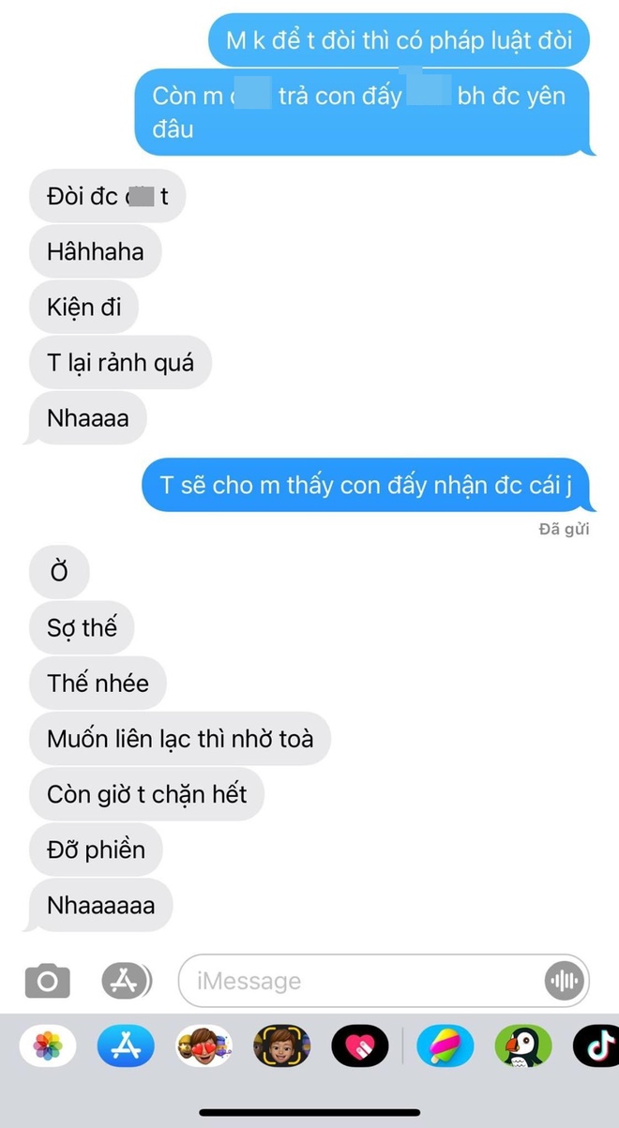Select the "T lại rảnh quá" bubble

click(x=120, y=362)
